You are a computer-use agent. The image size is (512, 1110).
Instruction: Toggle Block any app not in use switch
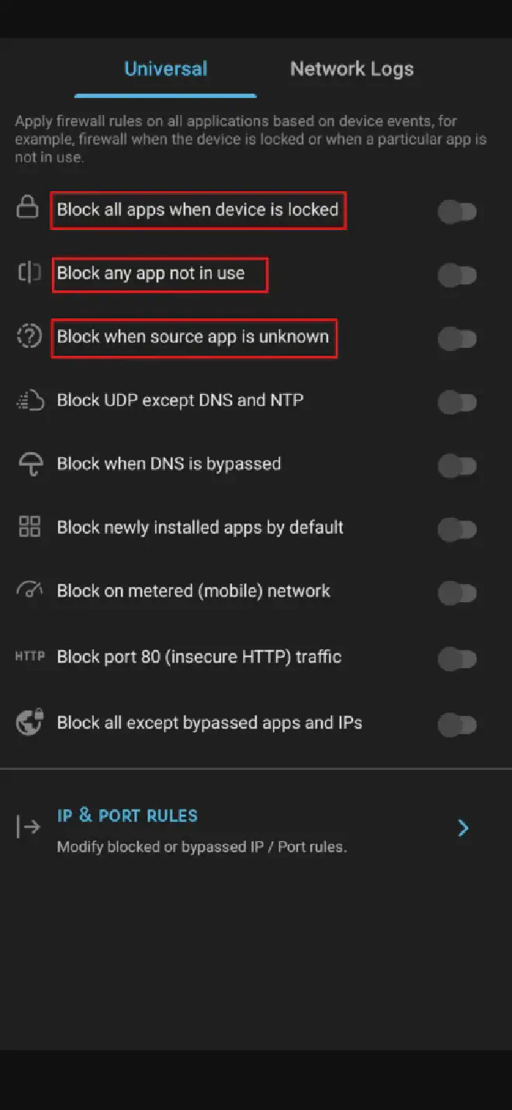pyautogui.click(x=457, y=275)
